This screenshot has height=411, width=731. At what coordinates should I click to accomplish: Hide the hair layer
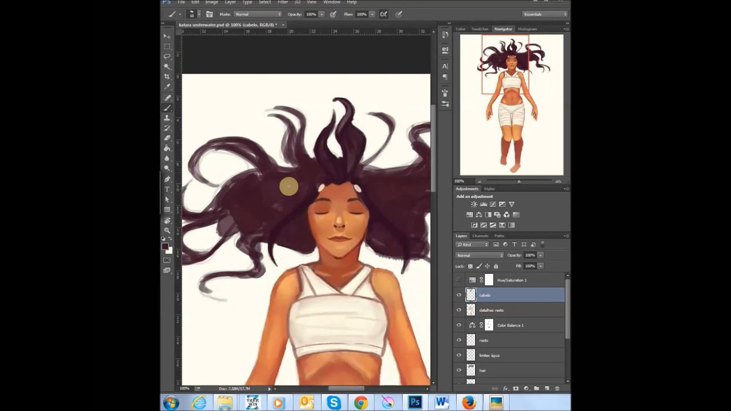tap(459, 370)
